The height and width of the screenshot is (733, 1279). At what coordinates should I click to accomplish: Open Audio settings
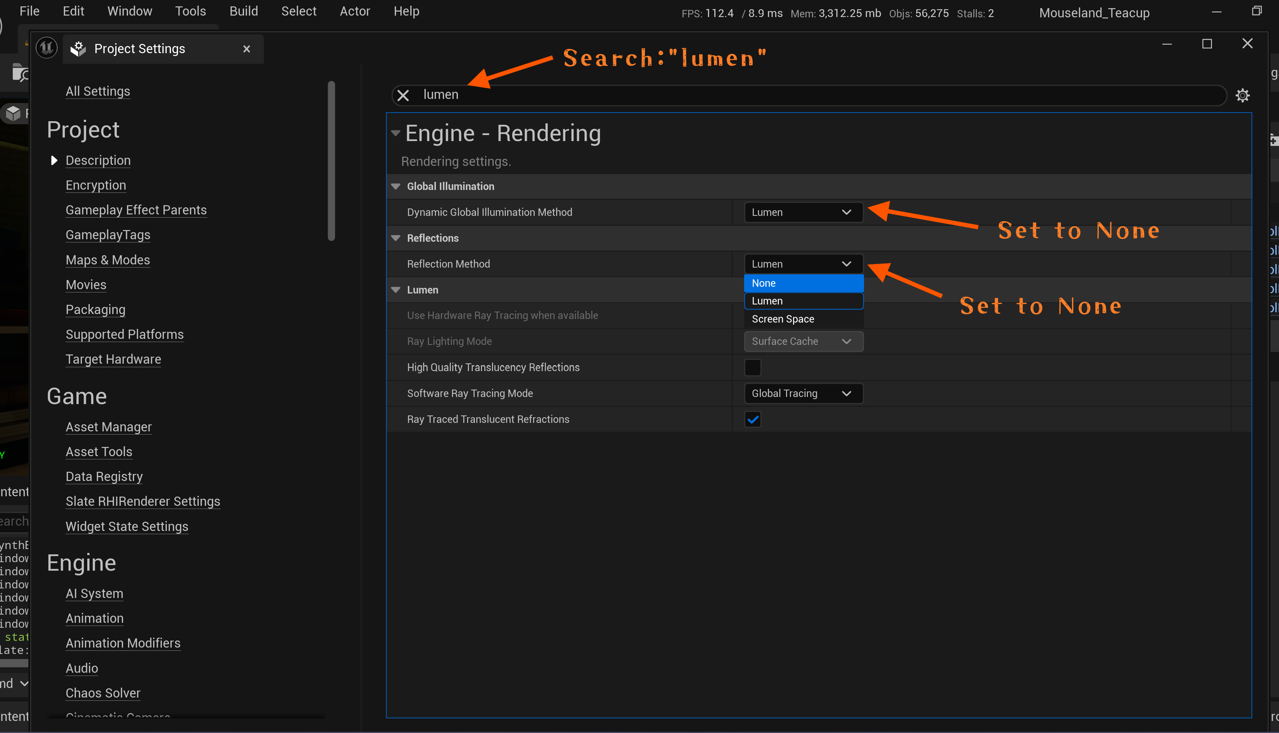(x=82, y=668)
